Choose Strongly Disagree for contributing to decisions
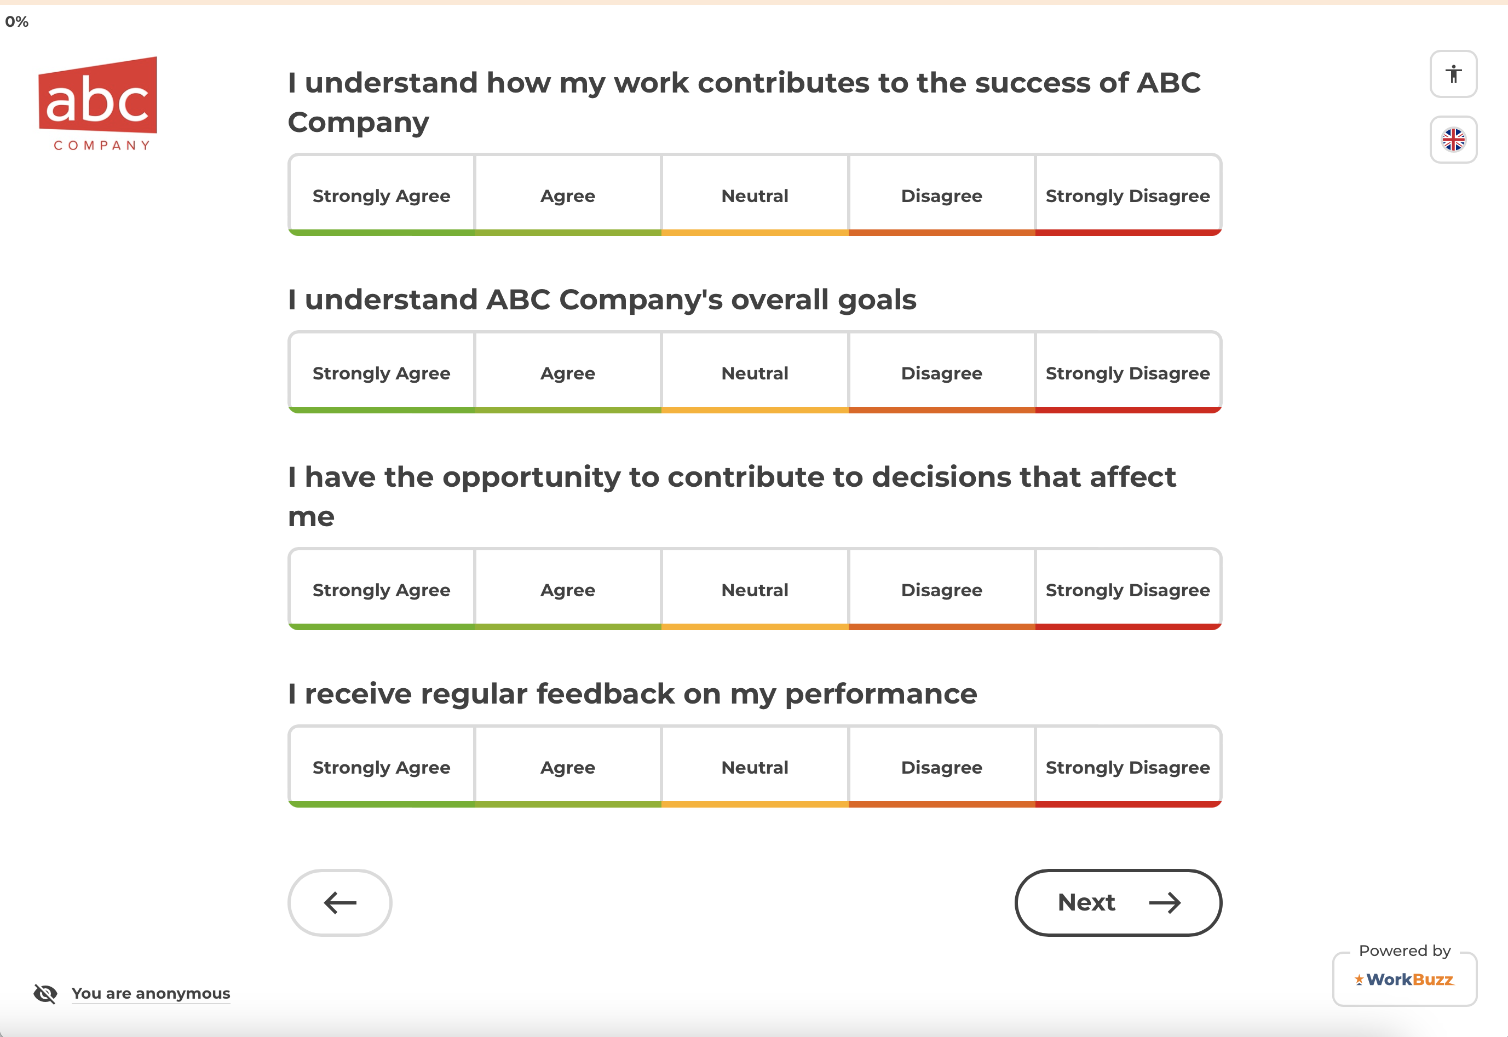Image resolution: width=1508 pixels, height=1037 pixels. (1127, 589)
